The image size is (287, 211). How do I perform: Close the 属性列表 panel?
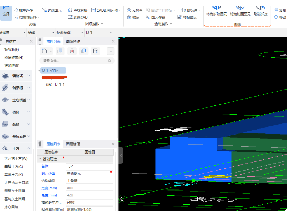113,144
